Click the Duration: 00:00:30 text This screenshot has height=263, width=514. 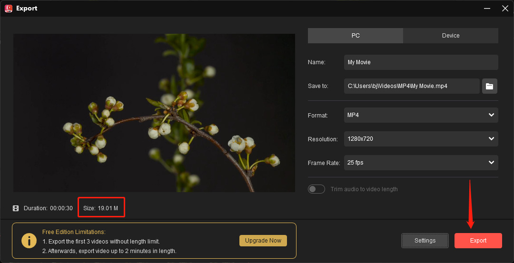pyautogui.click(x=48, y=208)
